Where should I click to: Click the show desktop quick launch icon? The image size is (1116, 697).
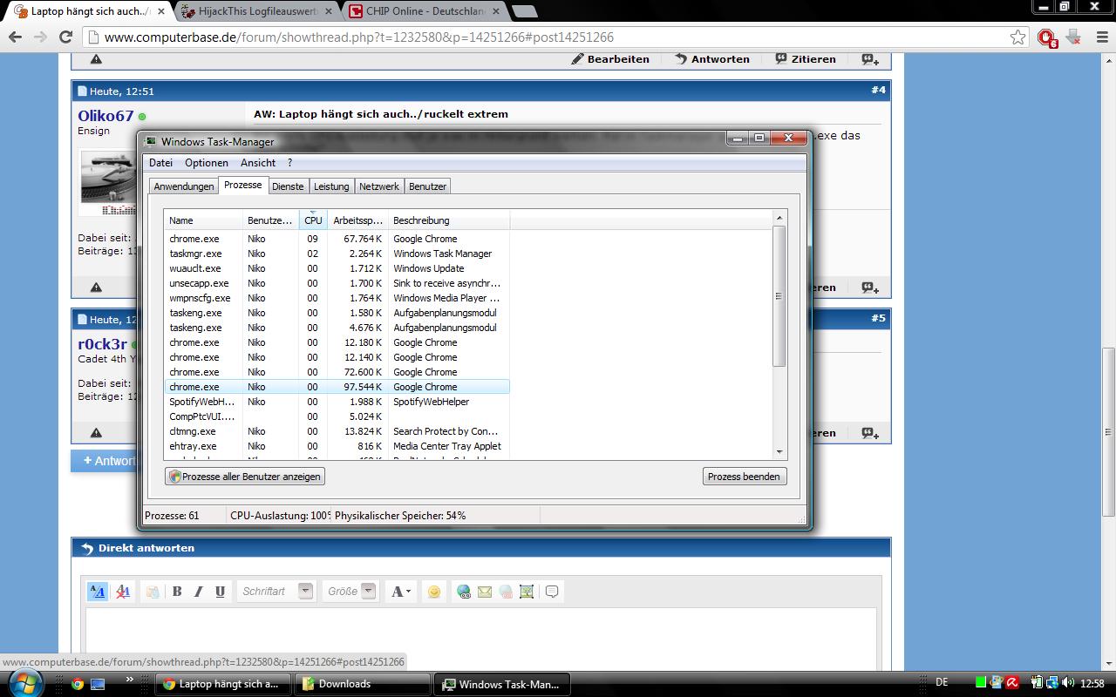(98, 684)
